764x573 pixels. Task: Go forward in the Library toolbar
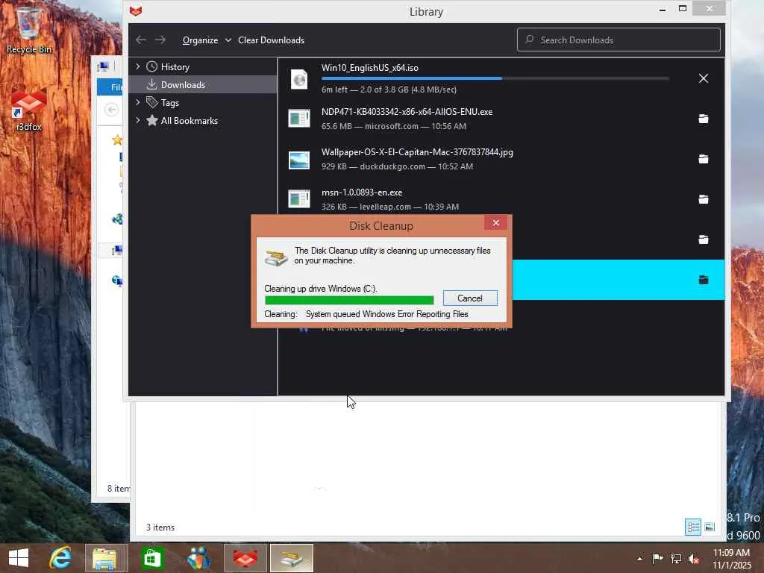coord(160,40)
